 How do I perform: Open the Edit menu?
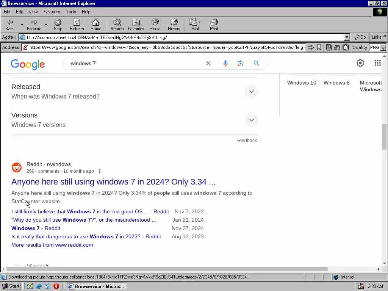coord(19,12)
